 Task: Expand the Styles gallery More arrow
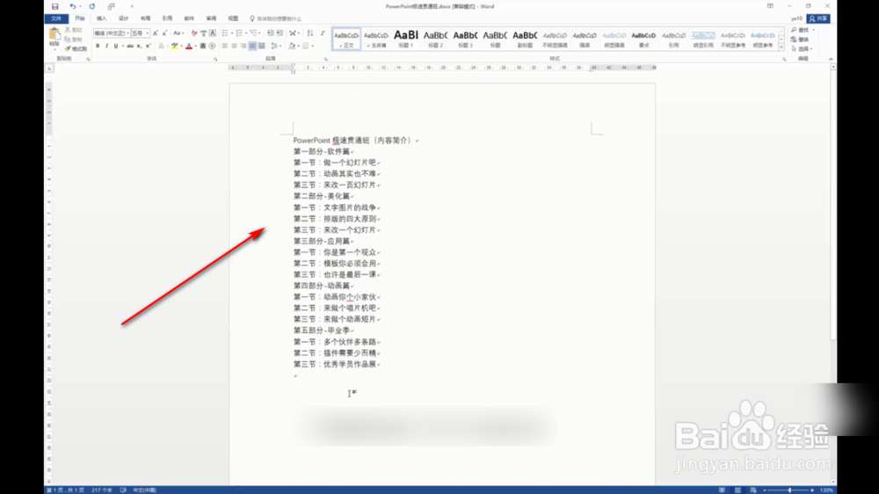[x=781, y=47]
